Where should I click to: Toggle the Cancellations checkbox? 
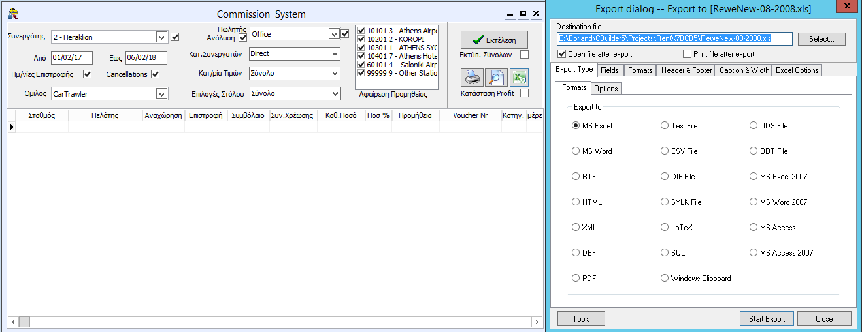coord(155,74)
